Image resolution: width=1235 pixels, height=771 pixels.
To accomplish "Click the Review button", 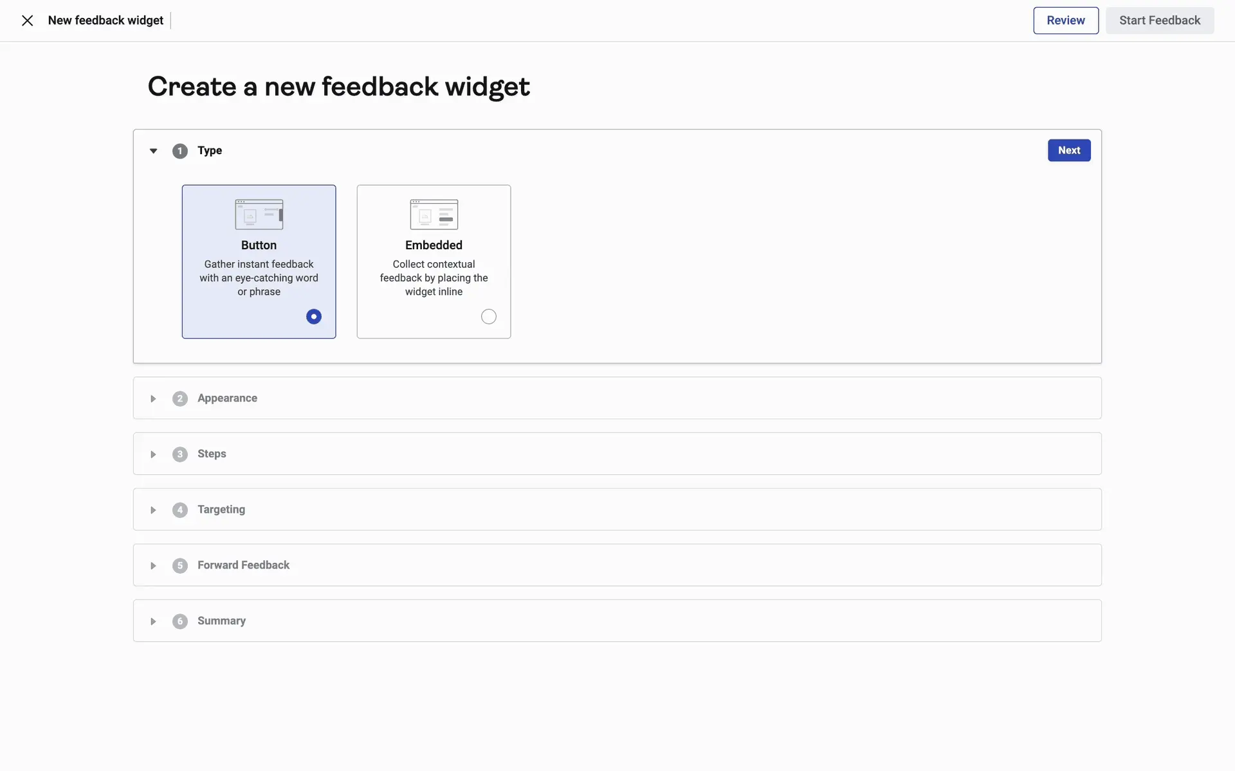I will pyautogui.click(x=1066, y=21).
